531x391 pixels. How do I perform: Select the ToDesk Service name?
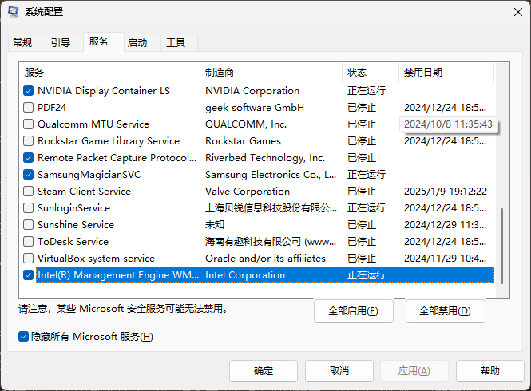click(x=73, y=241)
